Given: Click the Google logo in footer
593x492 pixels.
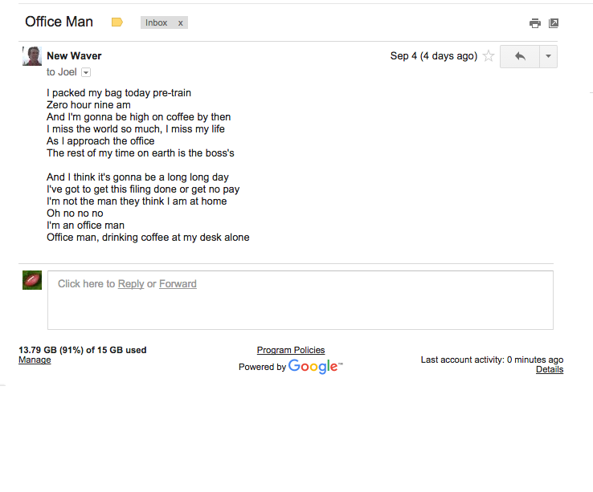Looking at the screenshot, I should click(x=316, y=366).
